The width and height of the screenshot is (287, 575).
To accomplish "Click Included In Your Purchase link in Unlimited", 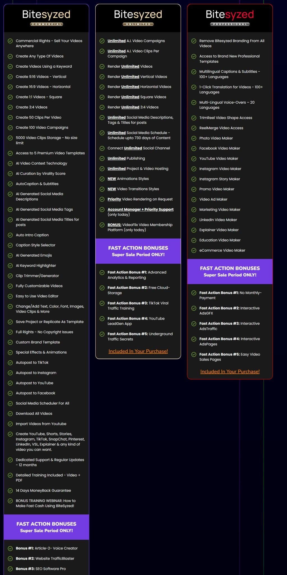I will (x=138, y=351).
